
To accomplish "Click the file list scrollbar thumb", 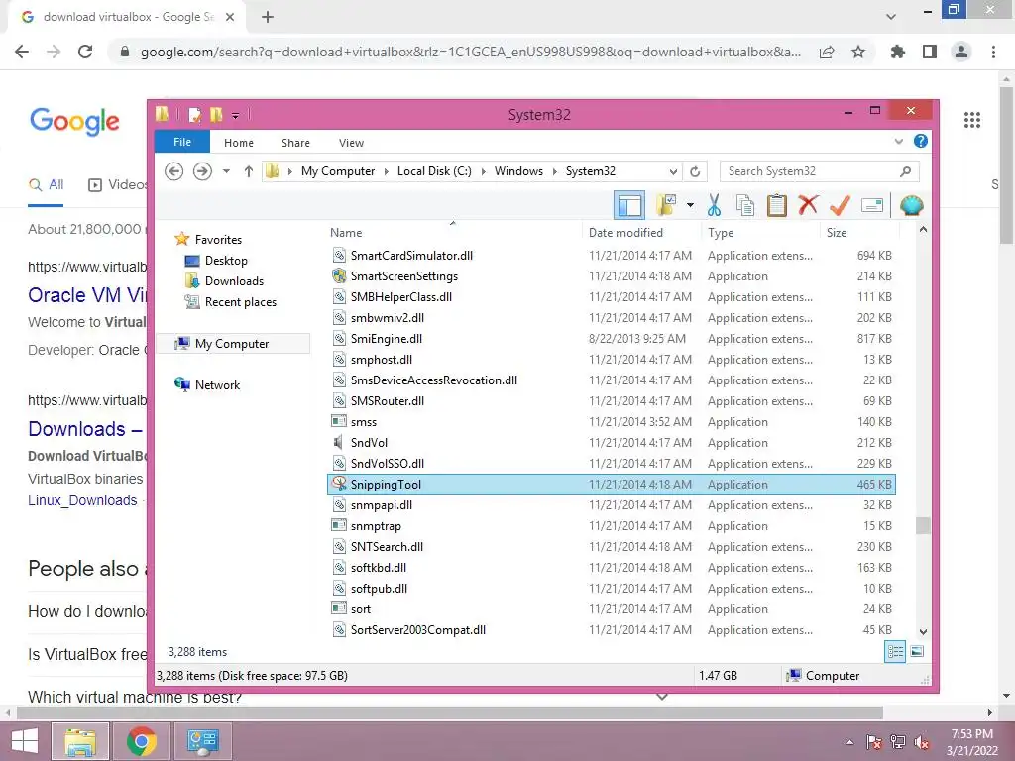I will click(923, 525).
